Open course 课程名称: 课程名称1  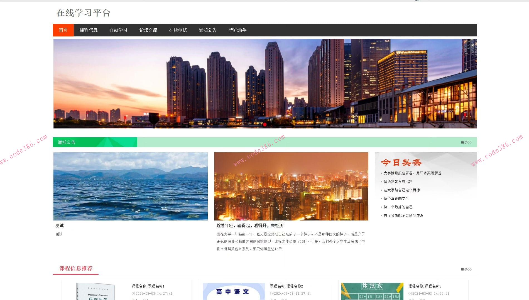[148, 286]
